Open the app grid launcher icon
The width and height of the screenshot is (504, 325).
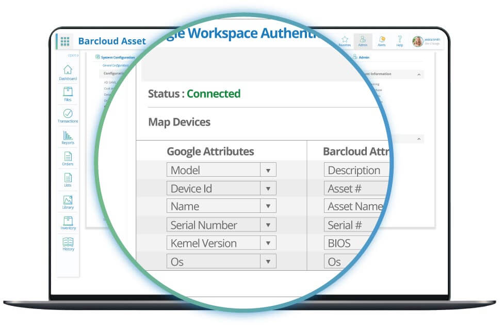65,41
